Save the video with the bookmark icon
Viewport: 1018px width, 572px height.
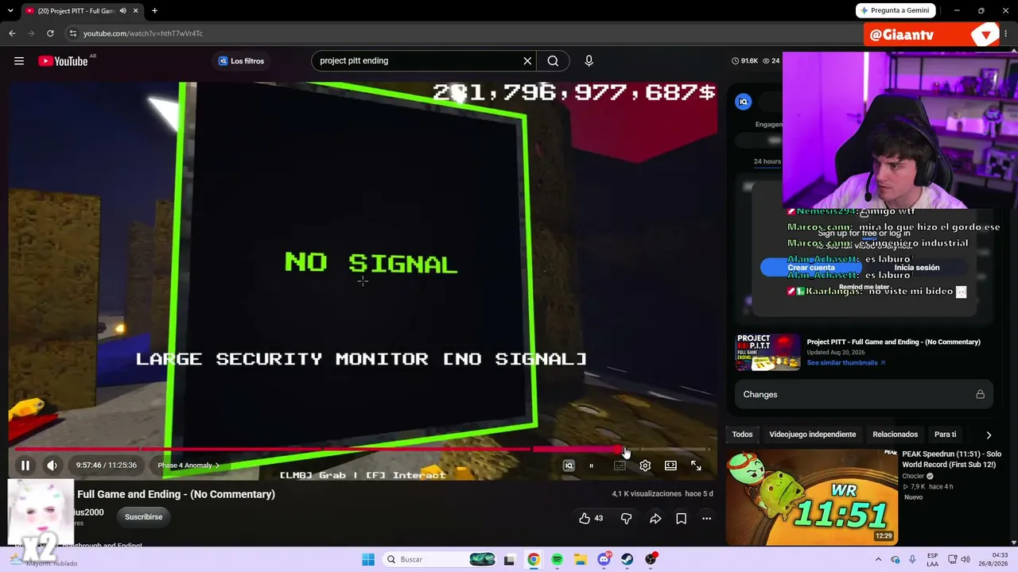coord(681,519)
